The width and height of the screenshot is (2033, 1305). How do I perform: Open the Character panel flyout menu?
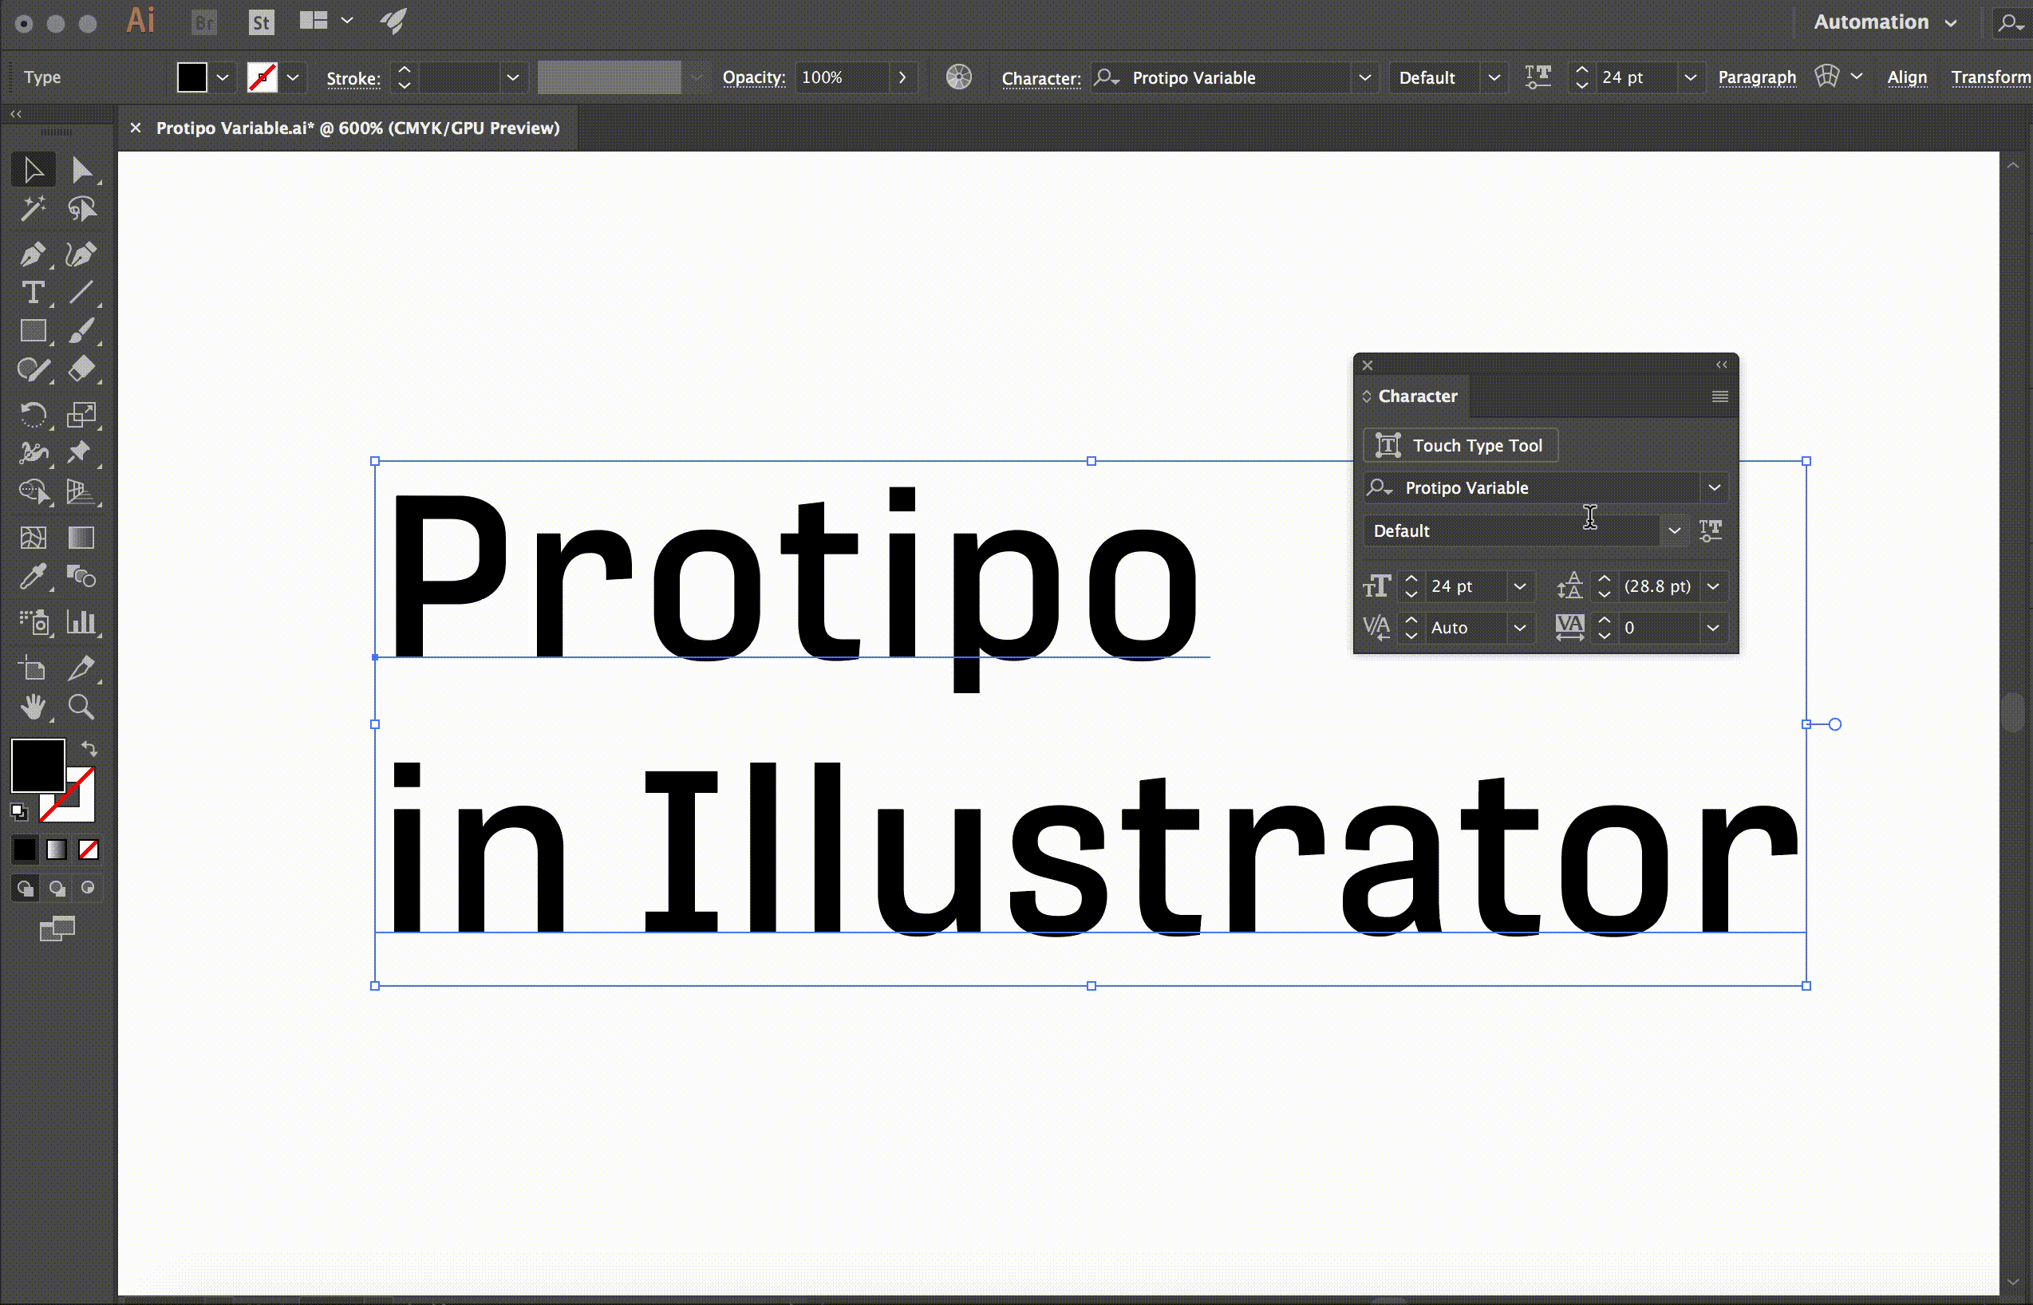(1719, 396)
